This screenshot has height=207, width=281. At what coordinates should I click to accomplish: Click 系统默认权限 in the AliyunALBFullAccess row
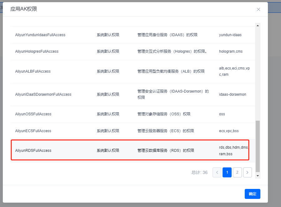(108, 71)
